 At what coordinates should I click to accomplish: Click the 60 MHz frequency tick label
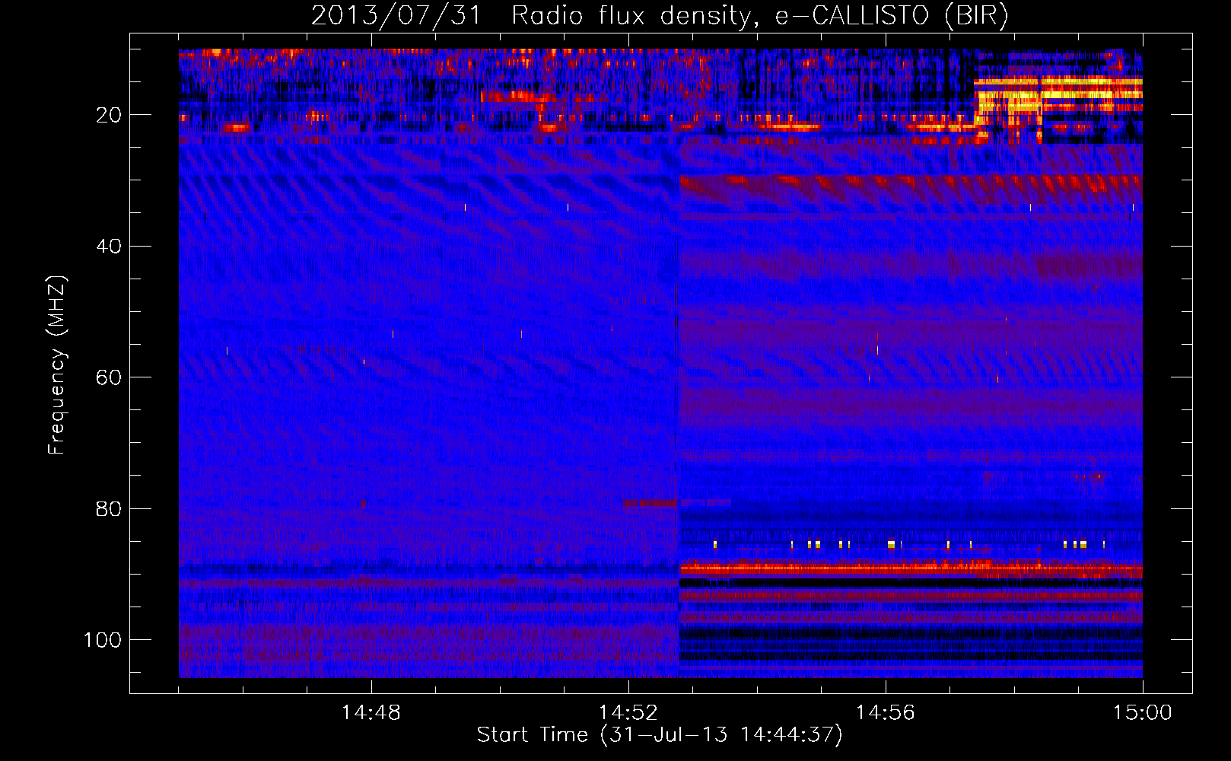coord(109,377)
